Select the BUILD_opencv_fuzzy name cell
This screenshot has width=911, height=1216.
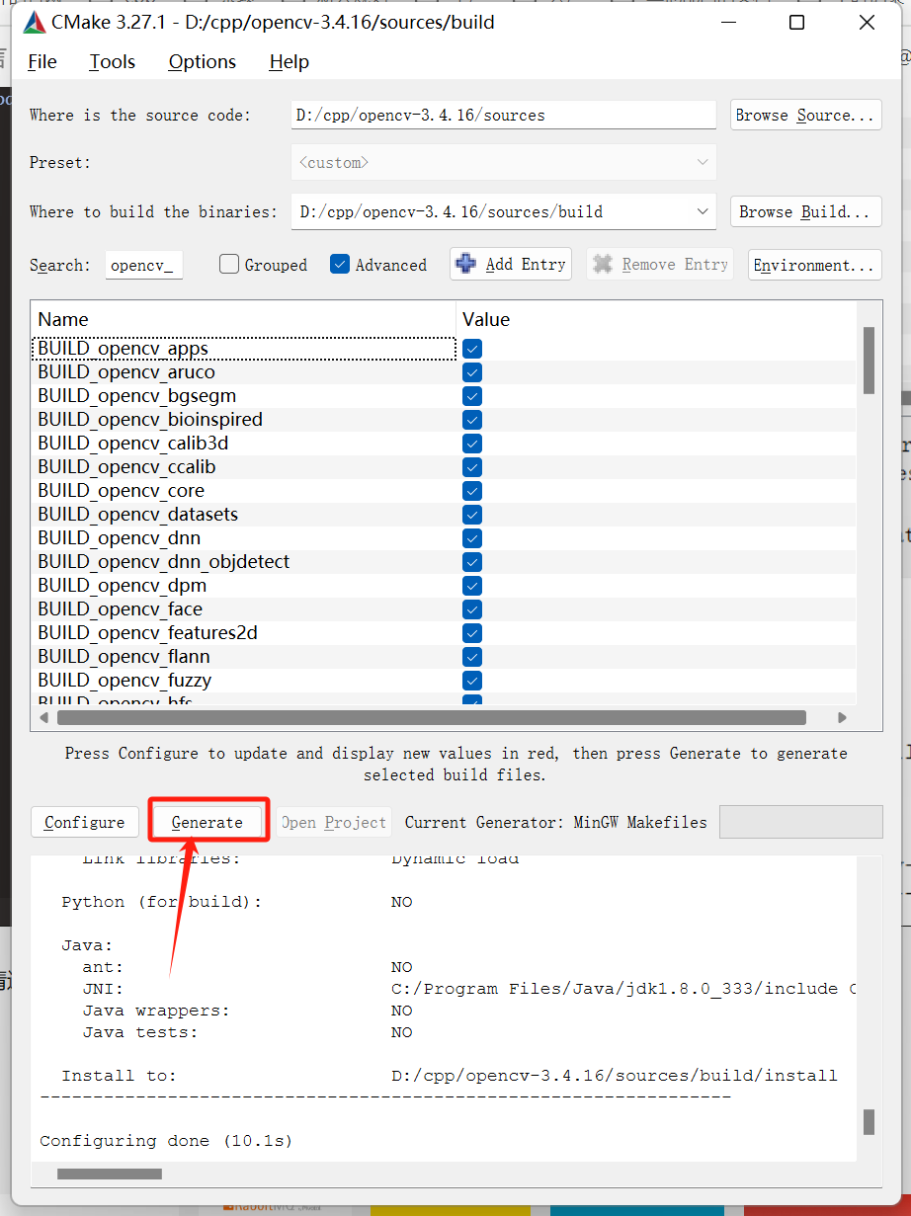[x=244, y=681]
